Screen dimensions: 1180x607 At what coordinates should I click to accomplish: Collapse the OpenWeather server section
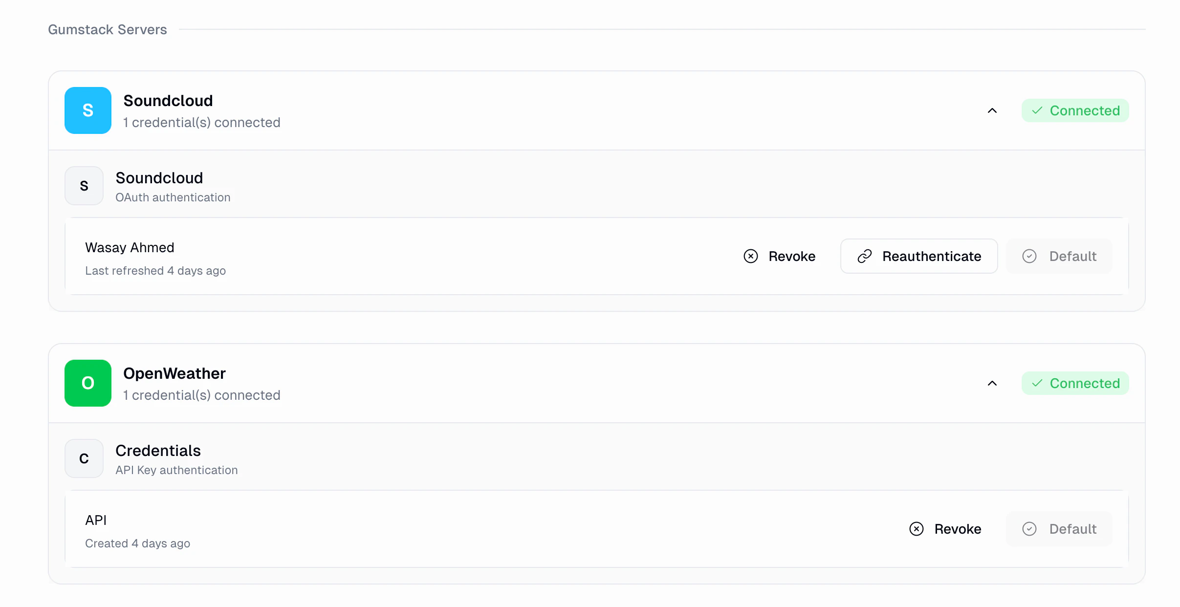992,383
